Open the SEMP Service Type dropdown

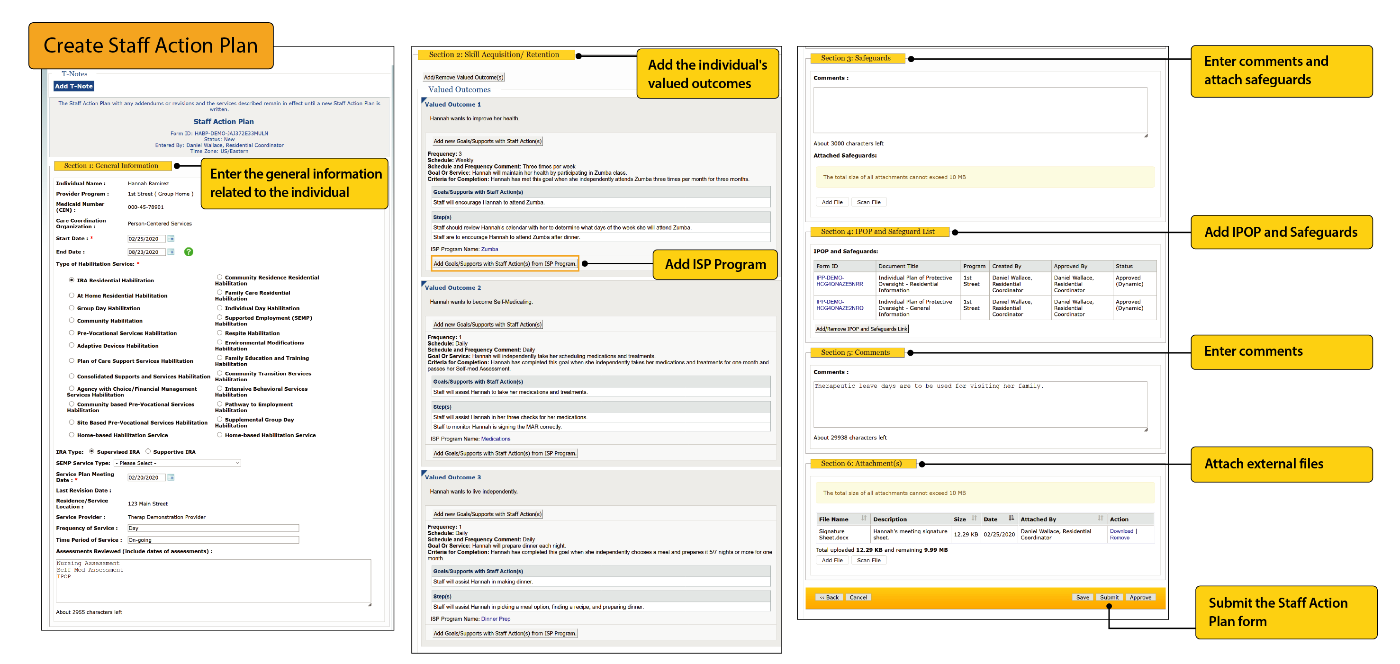(178, 463)
